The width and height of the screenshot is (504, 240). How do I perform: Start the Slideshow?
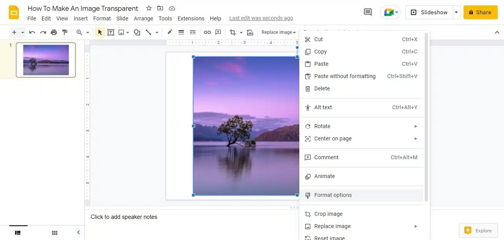[x=429, y=12]
